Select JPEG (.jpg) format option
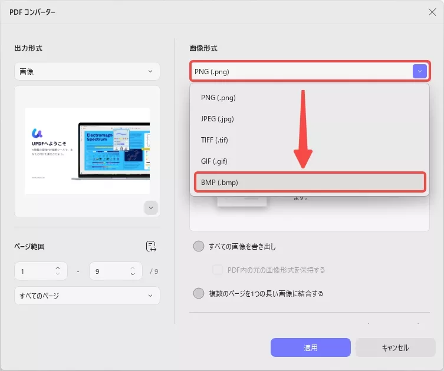 click(310, 119)
